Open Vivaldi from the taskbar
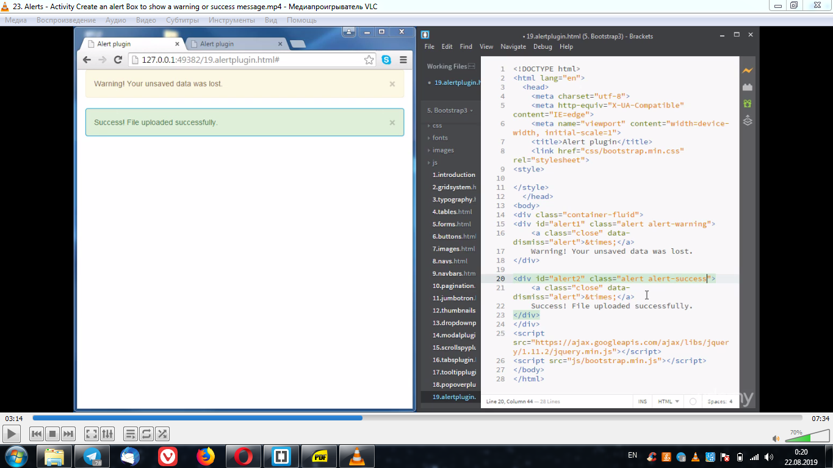833x468 pixels. (168, 456)
